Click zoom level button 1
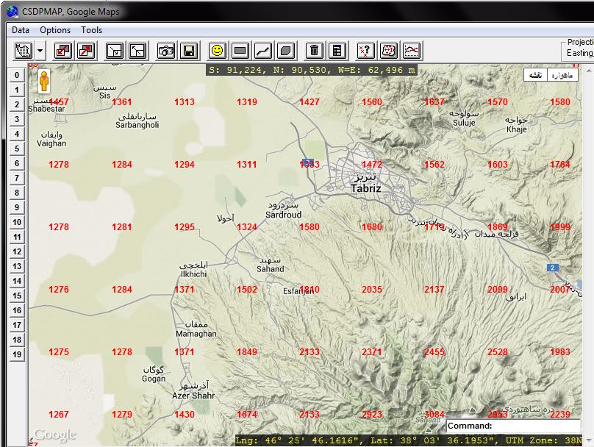Screen dimensions: 594x447 (17, 90)
